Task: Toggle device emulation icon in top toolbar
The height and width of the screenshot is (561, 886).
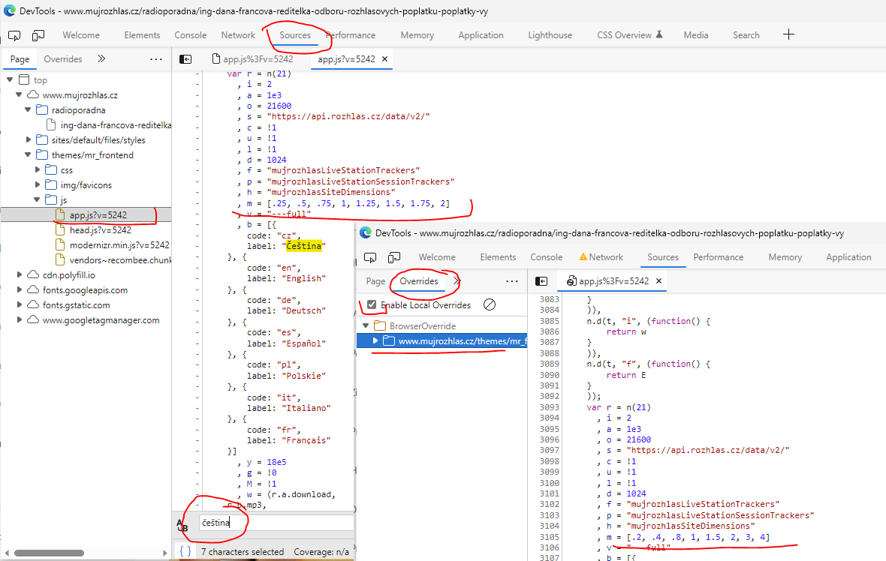Action: 38,35
